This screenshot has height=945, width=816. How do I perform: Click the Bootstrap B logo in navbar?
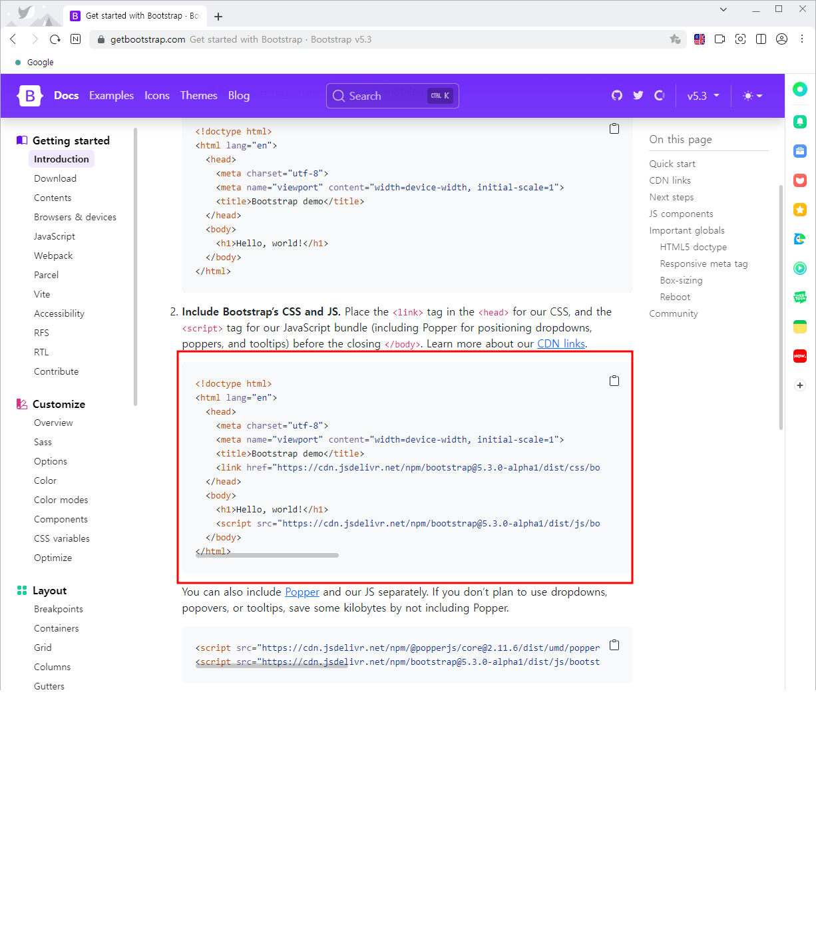tap(30, 96)
